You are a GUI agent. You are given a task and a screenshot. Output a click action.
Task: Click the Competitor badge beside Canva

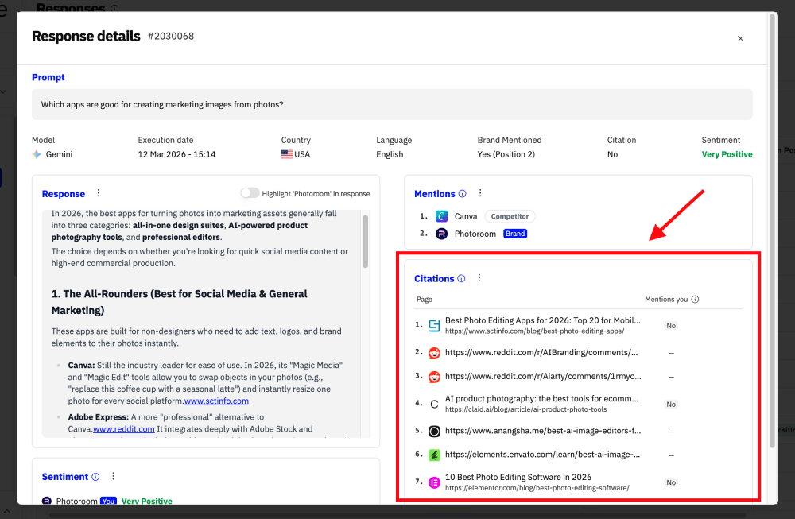(510, 216)
